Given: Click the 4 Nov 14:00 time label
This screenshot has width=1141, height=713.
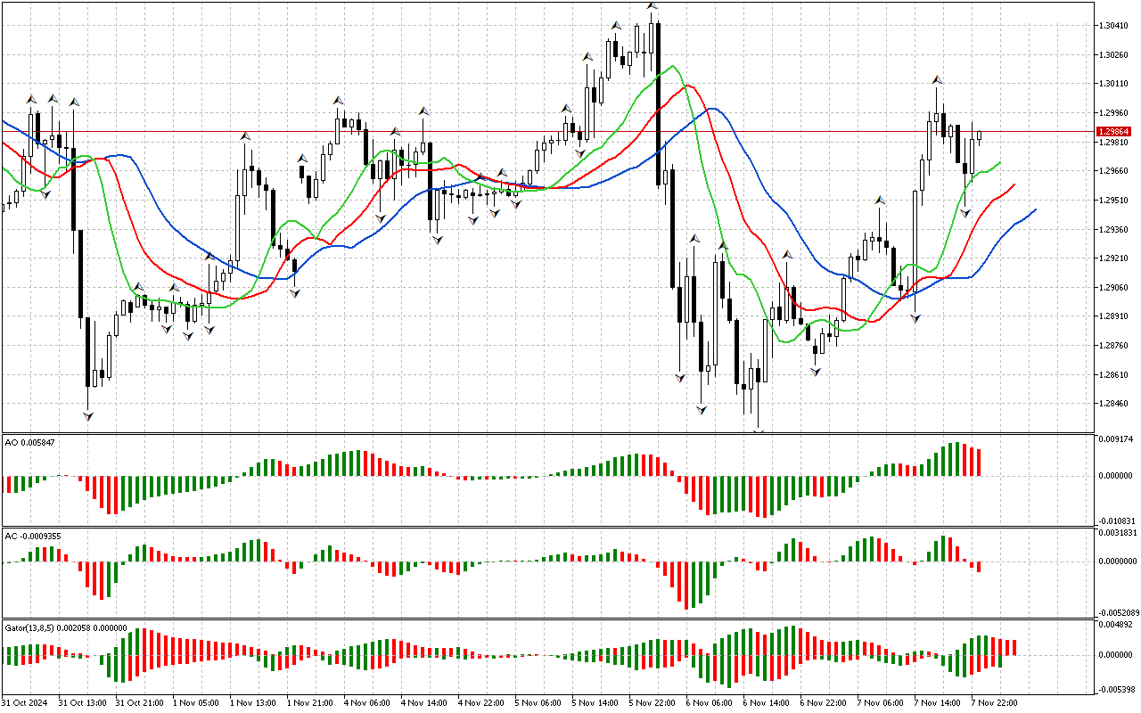Looking at the screenshot, I should pyautogui.click(x=424, y=703).
